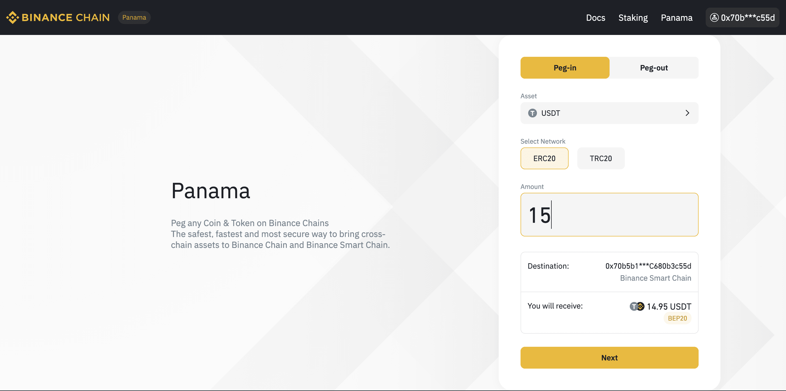Select the ERC20 network option
Image resolution: width=786 pixels, height=391 pixels.
tap(544, 158)
